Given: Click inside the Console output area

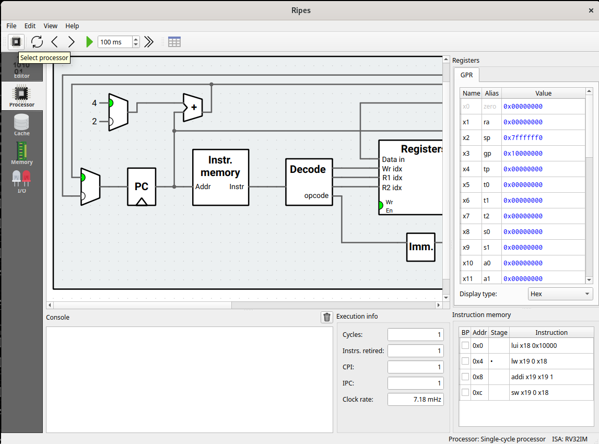Looking at the screenshot, I should 190,379.
